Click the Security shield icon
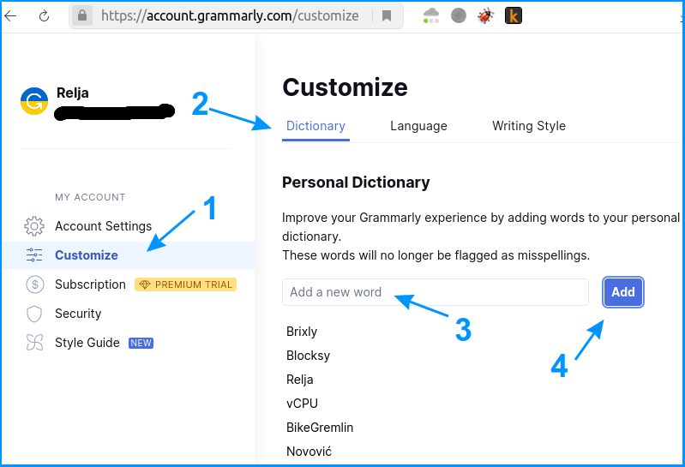685x467 pixels. 34,314
